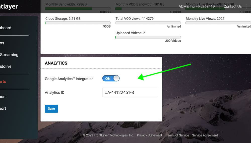Click the 'Cloud Storage: 2.21 GB' text
This screenshot has height=143, width=251.
point(63,19)
